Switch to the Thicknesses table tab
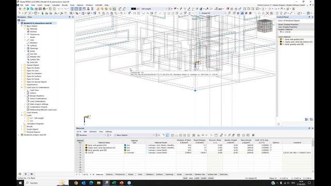 (120, 175)
